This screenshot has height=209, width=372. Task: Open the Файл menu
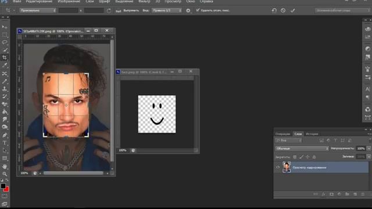17,1
